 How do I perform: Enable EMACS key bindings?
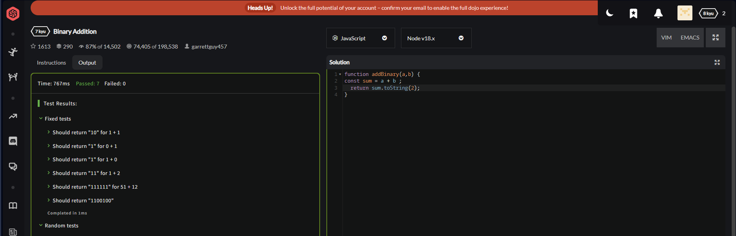690,38
